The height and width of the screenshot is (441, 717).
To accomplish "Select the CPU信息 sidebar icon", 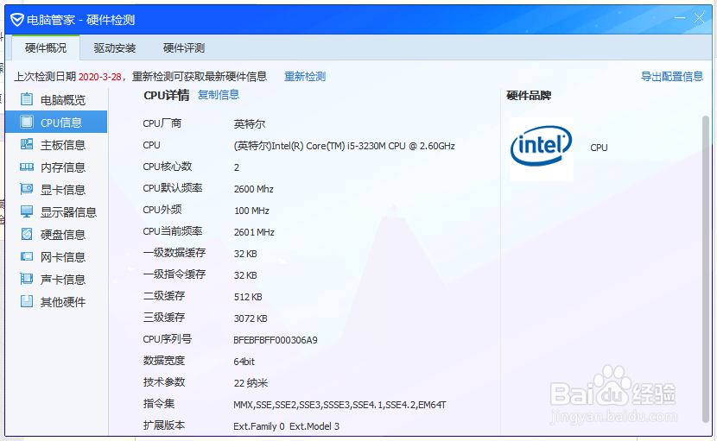I will point(27,122).
